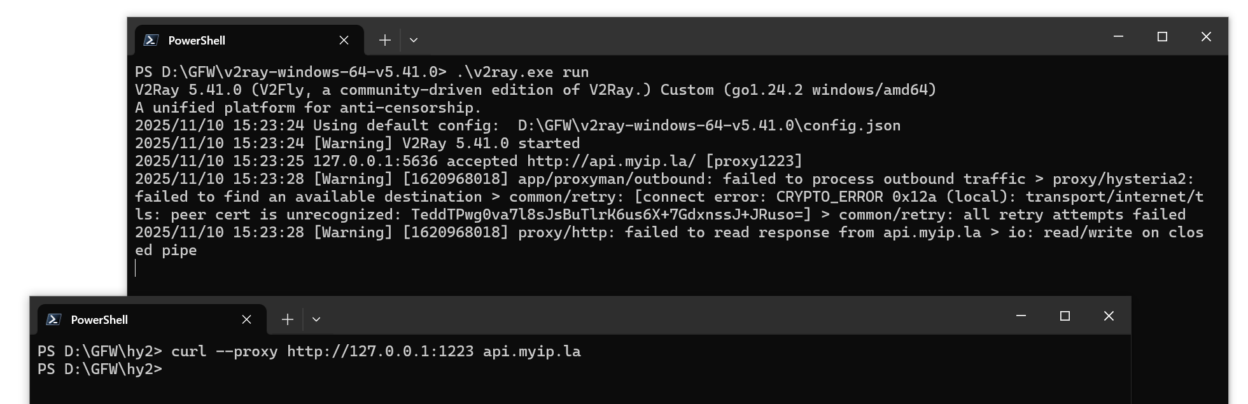Close the entire v2ray terminal window
Screen dimensions: 1248x404
coord(1205,37)
